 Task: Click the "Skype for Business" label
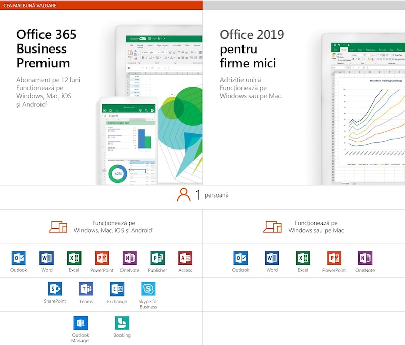point(148,304)
